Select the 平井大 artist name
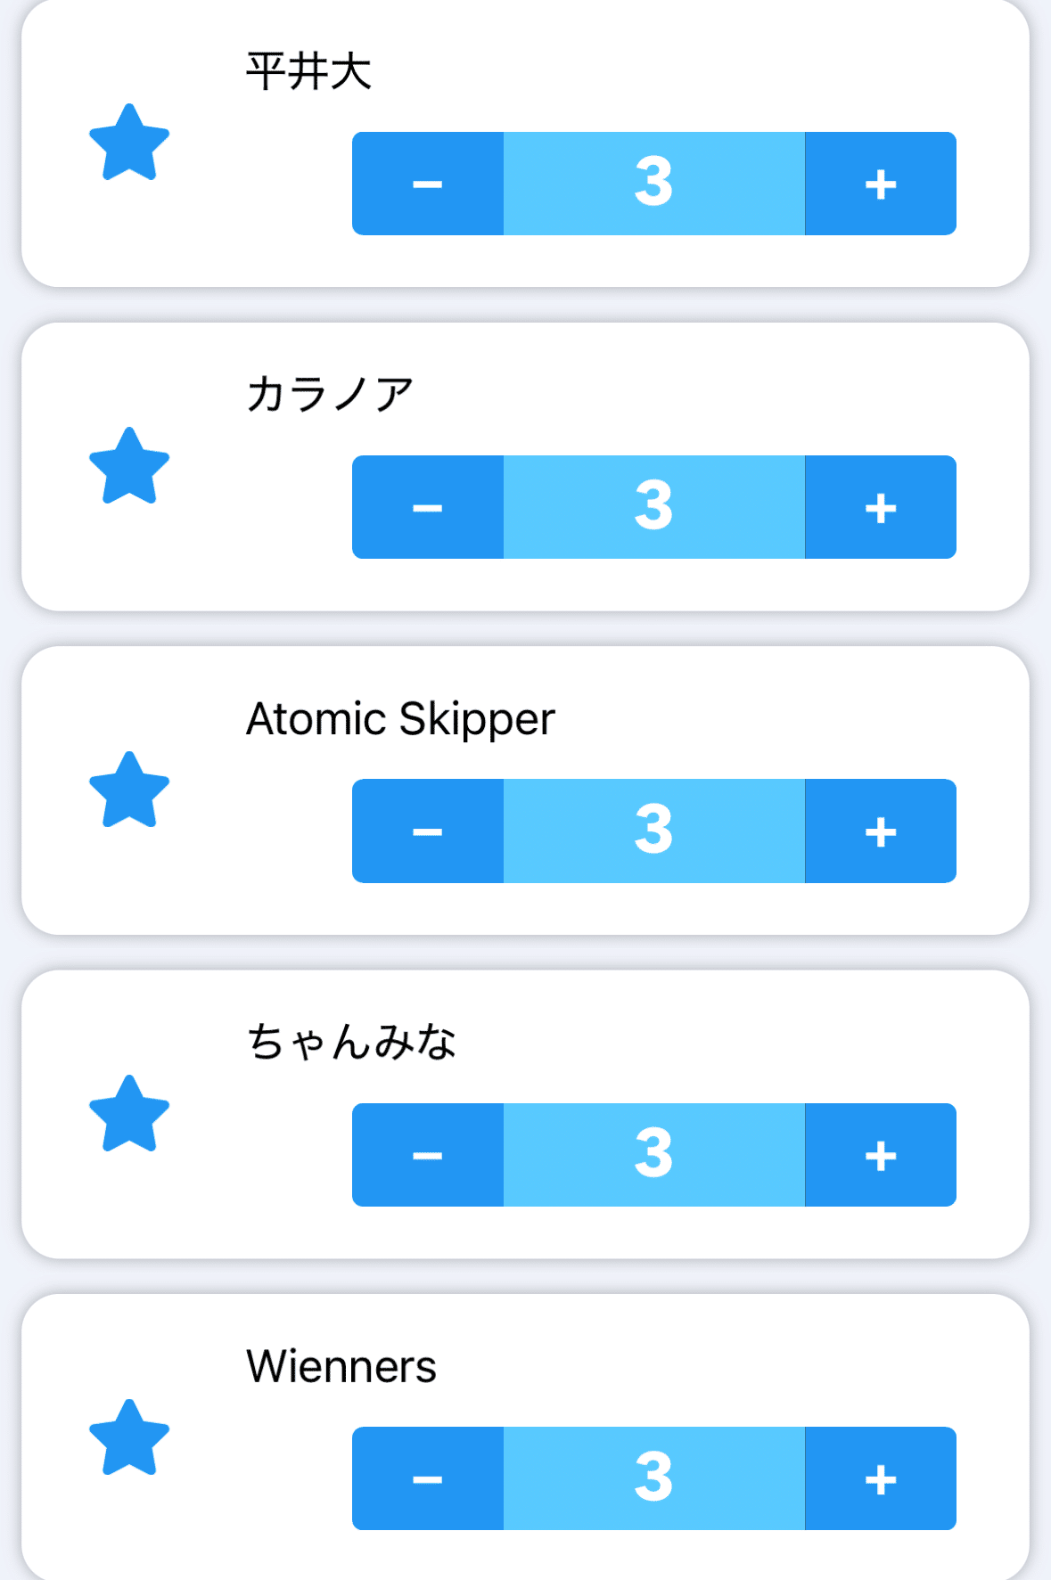Screen dimensions: 1051x1580 pyautogui.click(x=308, y=71)
